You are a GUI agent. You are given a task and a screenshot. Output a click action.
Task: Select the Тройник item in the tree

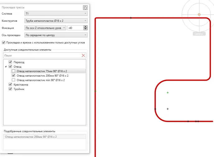19,89
